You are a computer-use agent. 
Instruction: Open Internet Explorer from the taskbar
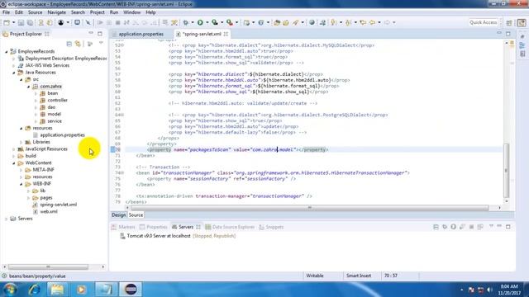(34, 290)
